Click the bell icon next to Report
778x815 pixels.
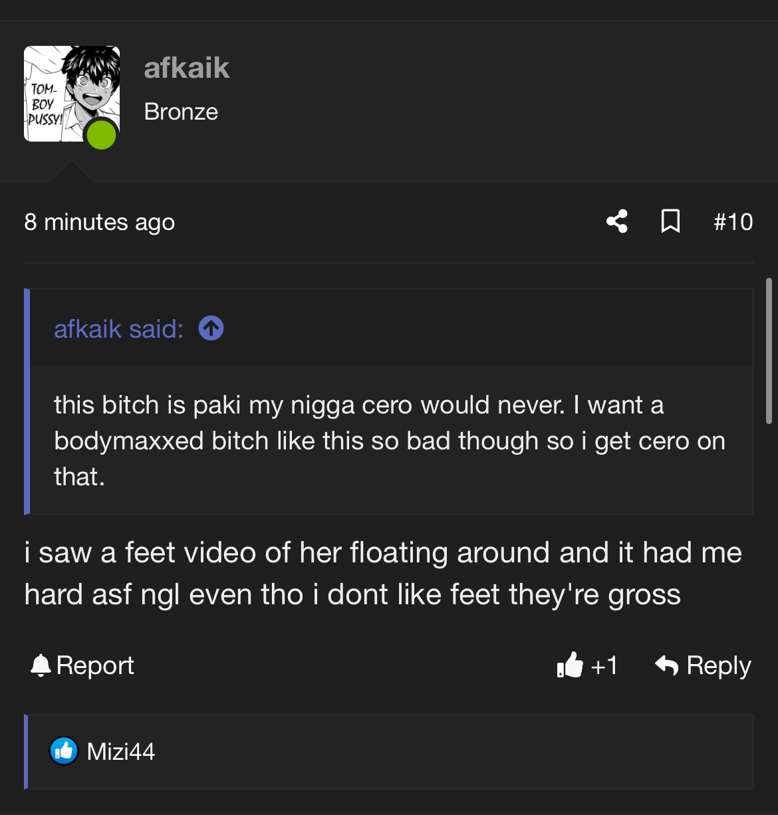[x=41, y=665]
